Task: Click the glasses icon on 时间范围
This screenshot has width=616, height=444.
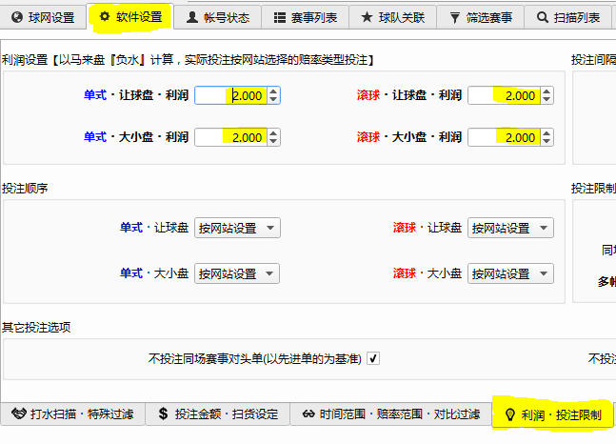Action: click(308, 414)
